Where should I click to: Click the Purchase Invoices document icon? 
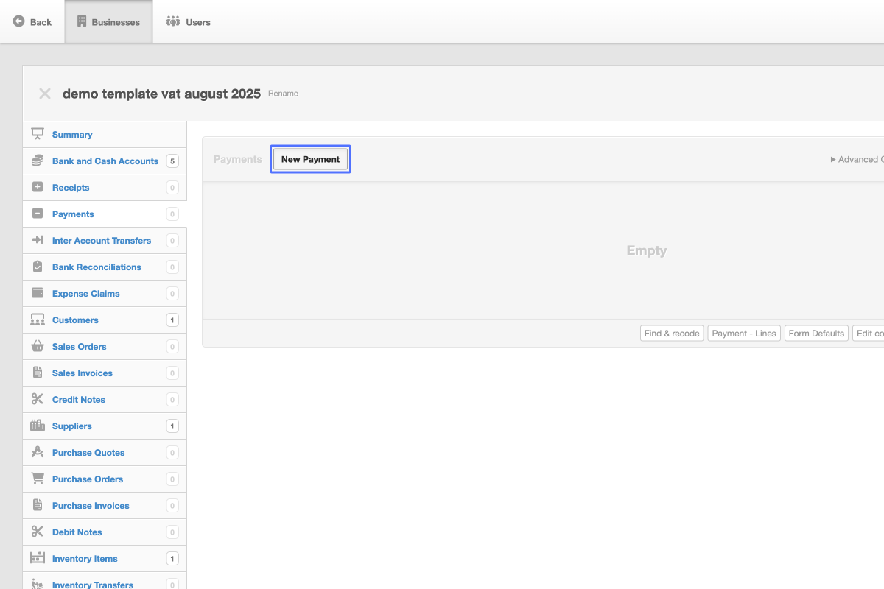click(x=38, y=505)
